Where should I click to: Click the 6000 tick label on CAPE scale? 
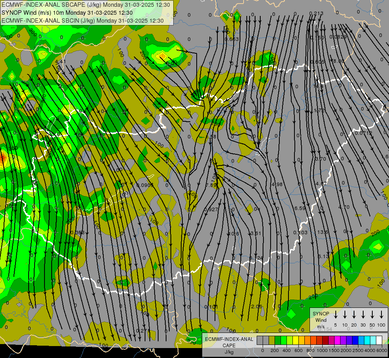tap(382, 350)
